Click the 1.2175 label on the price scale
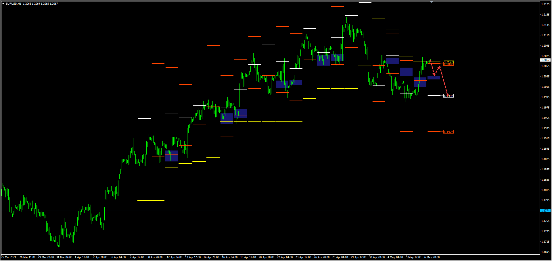 pyautogui.click(x=545, y=4)
